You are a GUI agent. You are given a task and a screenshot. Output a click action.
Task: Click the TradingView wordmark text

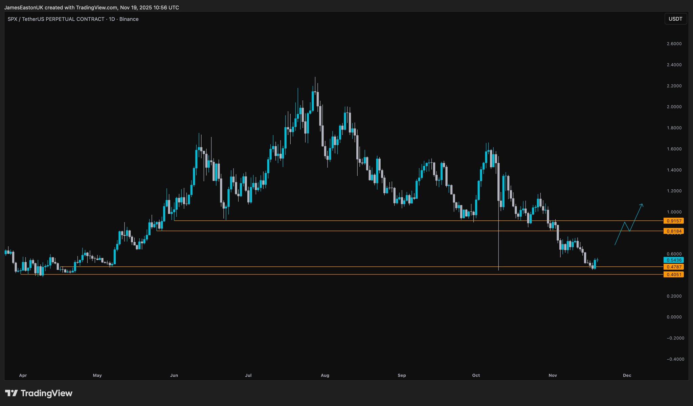coord(46,393)
